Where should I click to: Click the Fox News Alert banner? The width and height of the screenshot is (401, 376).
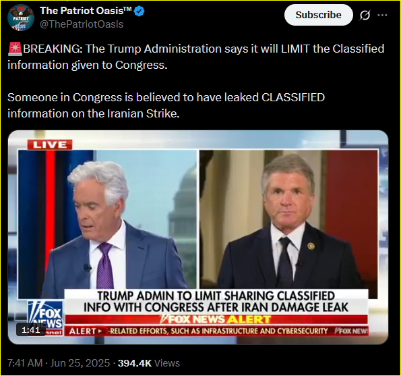pyautogui.click(x=216, y=319)
